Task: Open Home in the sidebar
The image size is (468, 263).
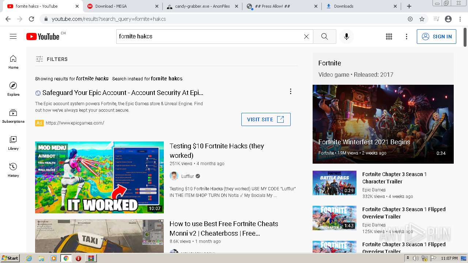Action: click(13, 62)
